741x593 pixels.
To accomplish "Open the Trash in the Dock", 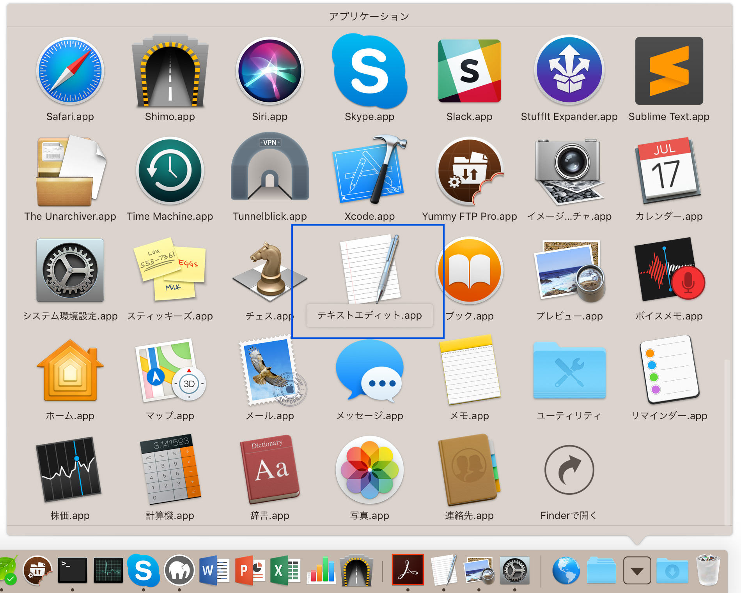I will 708,570.
